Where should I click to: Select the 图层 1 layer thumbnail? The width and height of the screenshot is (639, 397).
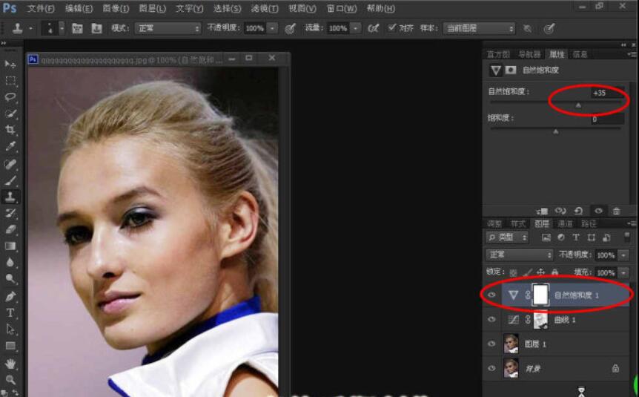tap(511, 344)
